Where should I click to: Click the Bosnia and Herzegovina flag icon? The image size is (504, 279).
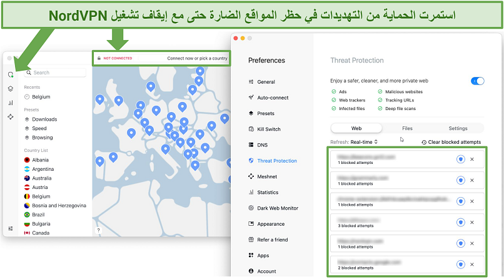(x=27, y=205)
